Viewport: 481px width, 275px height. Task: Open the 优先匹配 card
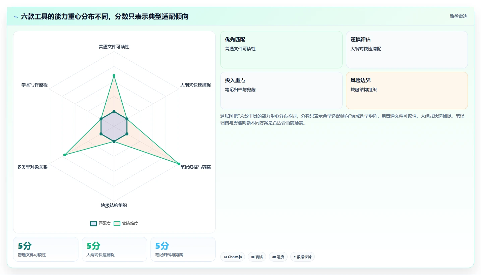pyautogui.click(x=281, y=50)
